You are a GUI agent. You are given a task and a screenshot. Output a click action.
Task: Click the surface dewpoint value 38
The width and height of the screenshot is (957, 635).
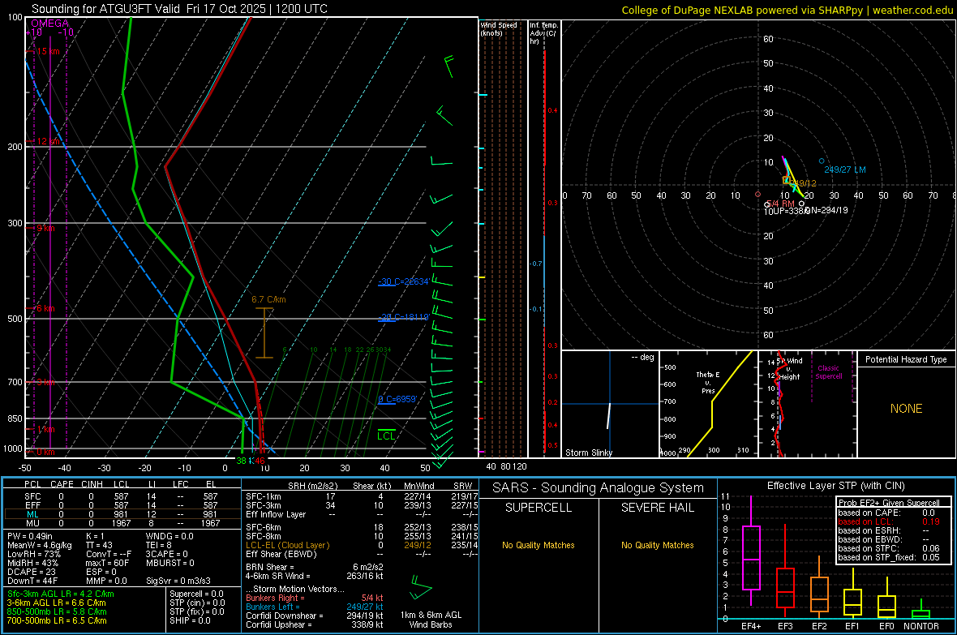[241, 461]
